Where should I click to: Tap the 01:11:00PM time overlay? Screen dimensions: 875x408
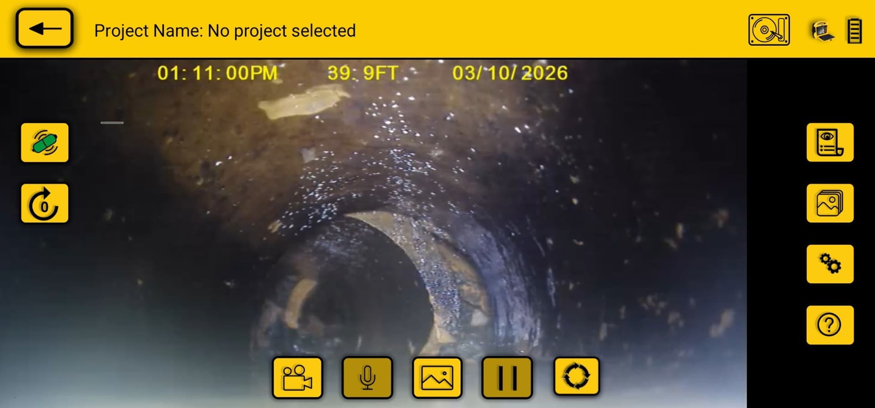(217, 73)
